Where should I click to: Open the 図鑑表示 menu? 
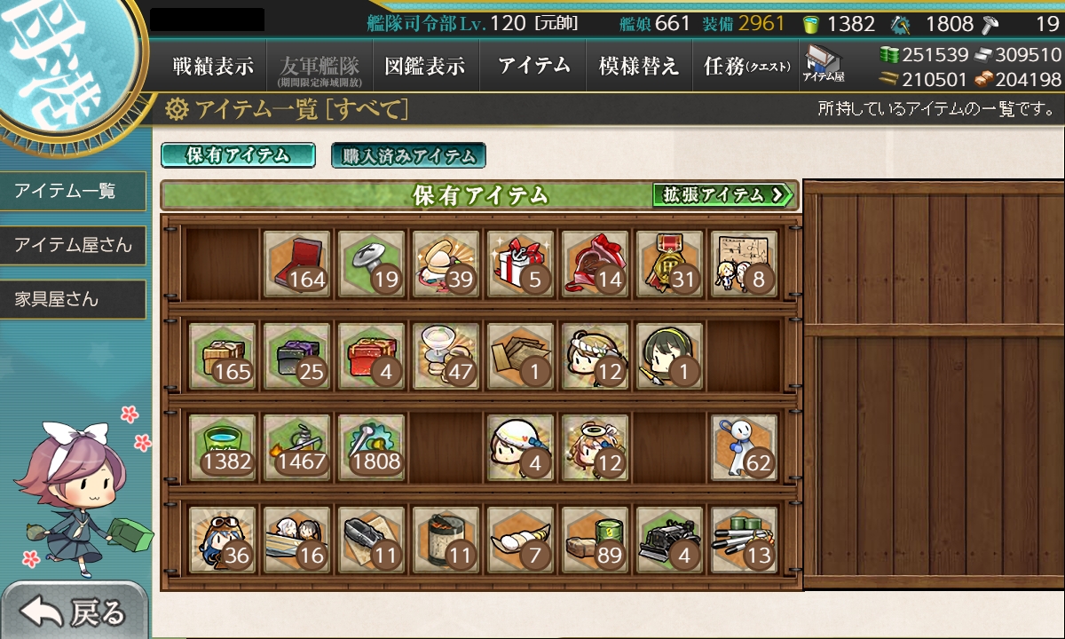[x=425, y=66]
